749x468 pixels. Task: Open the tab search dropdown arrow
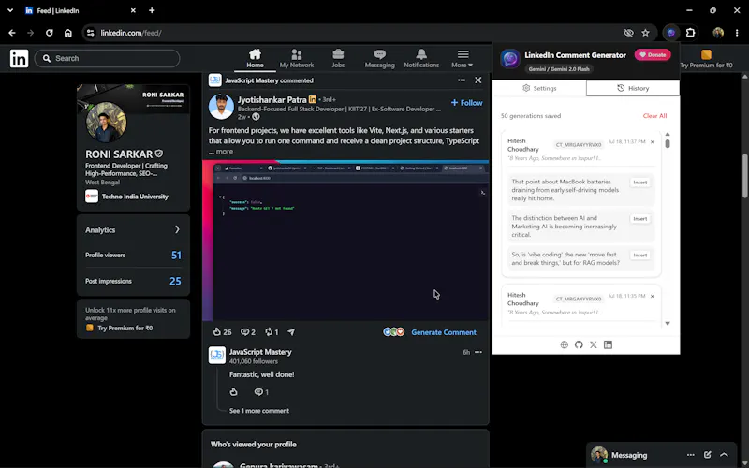10,10
